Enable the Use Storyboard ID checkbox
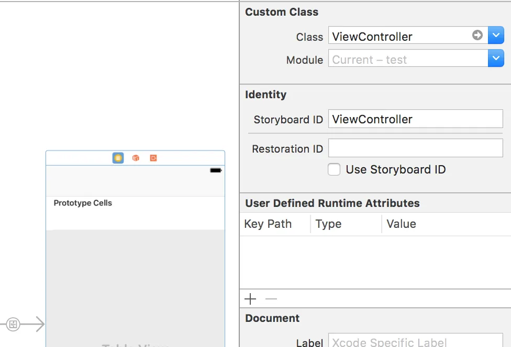Viewport: 511px width, 347px height. [334, 169]
